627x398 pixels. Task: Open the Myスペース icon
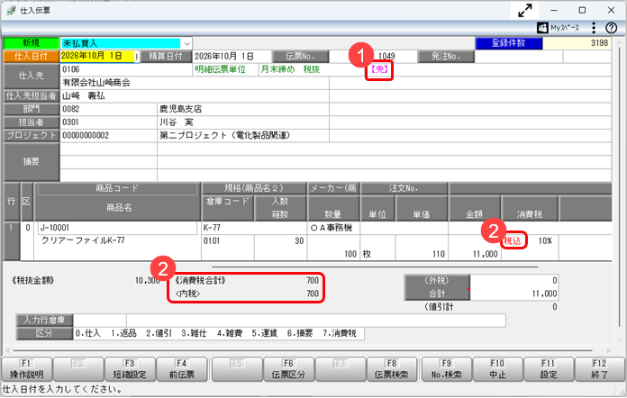[542, 28]
